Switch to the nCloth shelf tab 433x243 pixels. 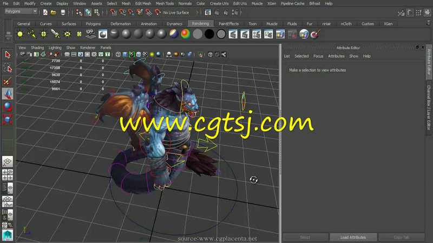coord(346,24)
